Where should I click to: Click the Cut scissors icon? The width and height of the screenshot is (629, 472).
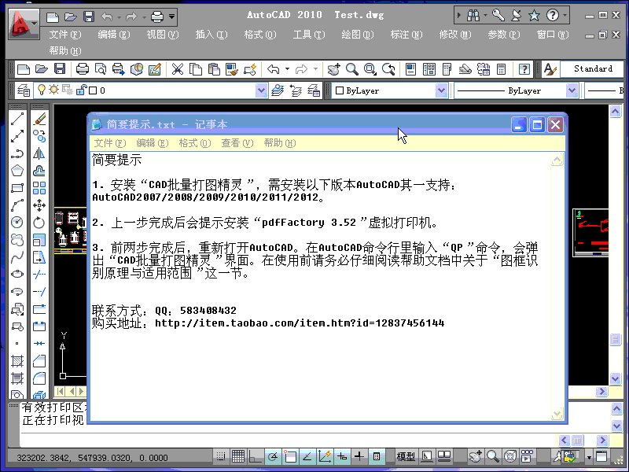pyautogui.click(x=178, y=69)
